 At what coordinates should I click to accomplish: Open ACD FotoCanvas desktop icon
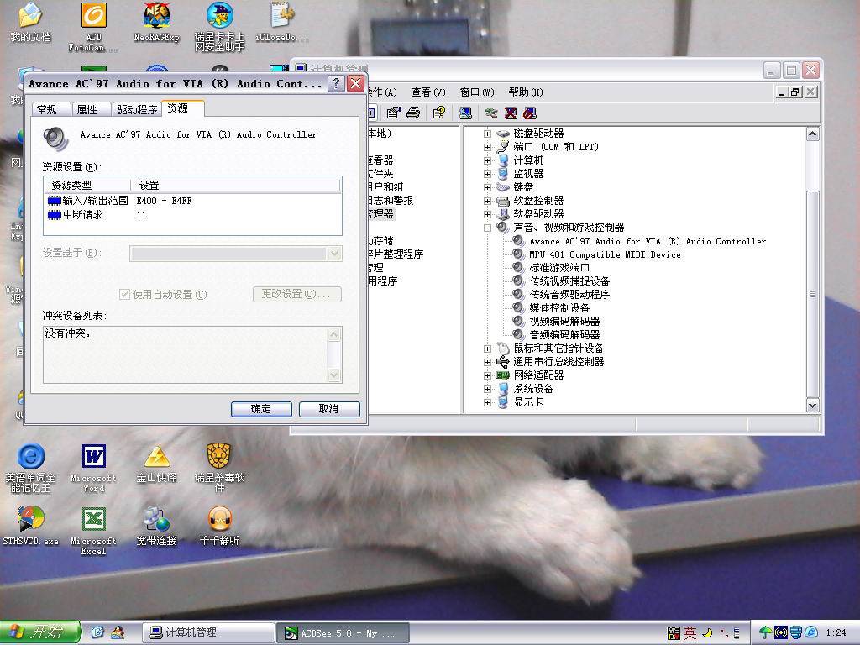click(94, 26)
